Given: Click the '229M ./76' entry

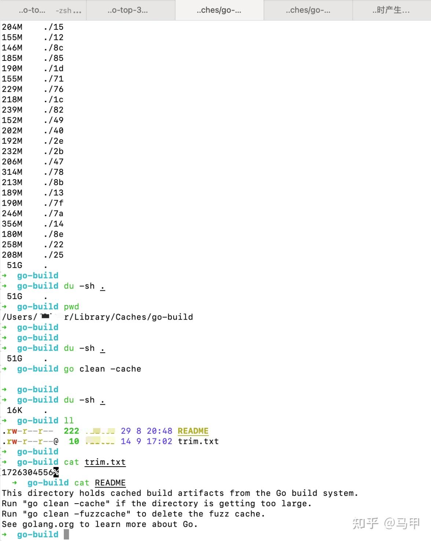Looking at the screenshot, I should click(33, 89).
